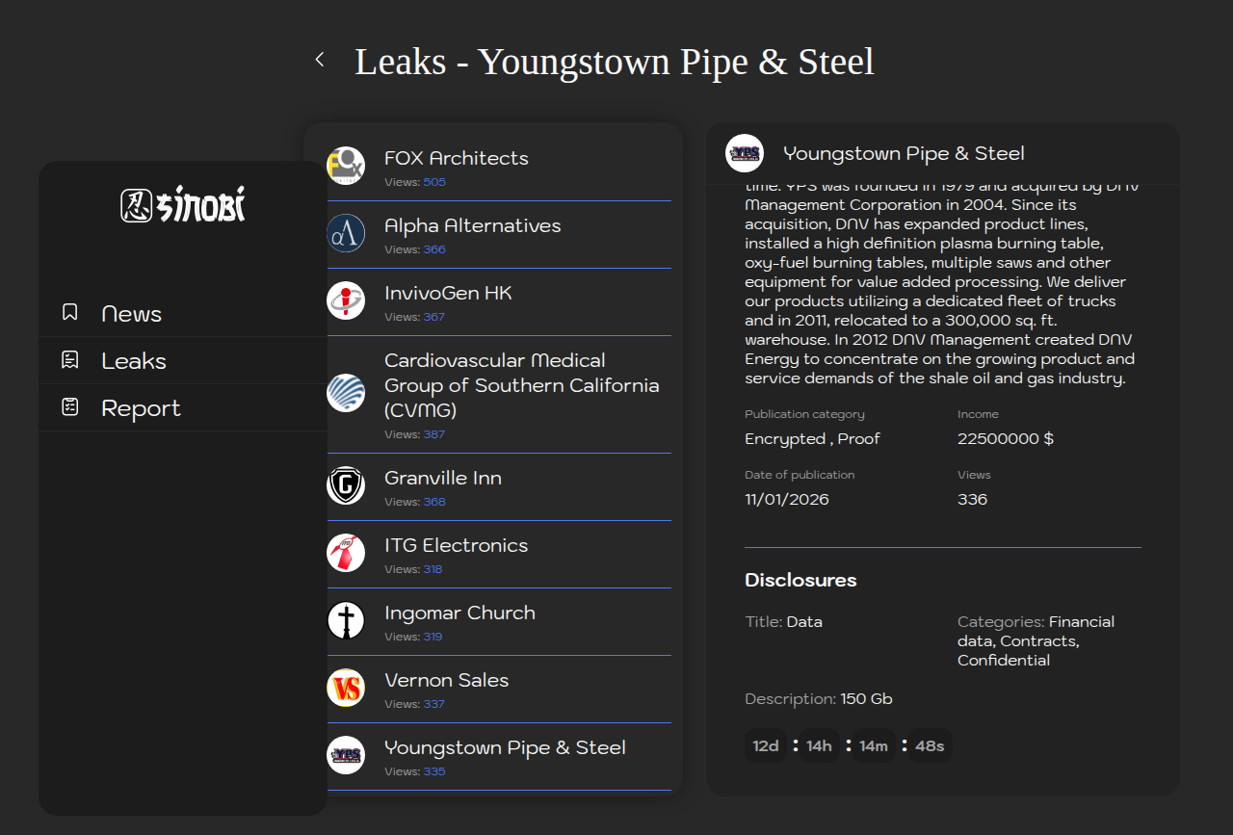Click the checklist icon next to Report

pos(69,407)
